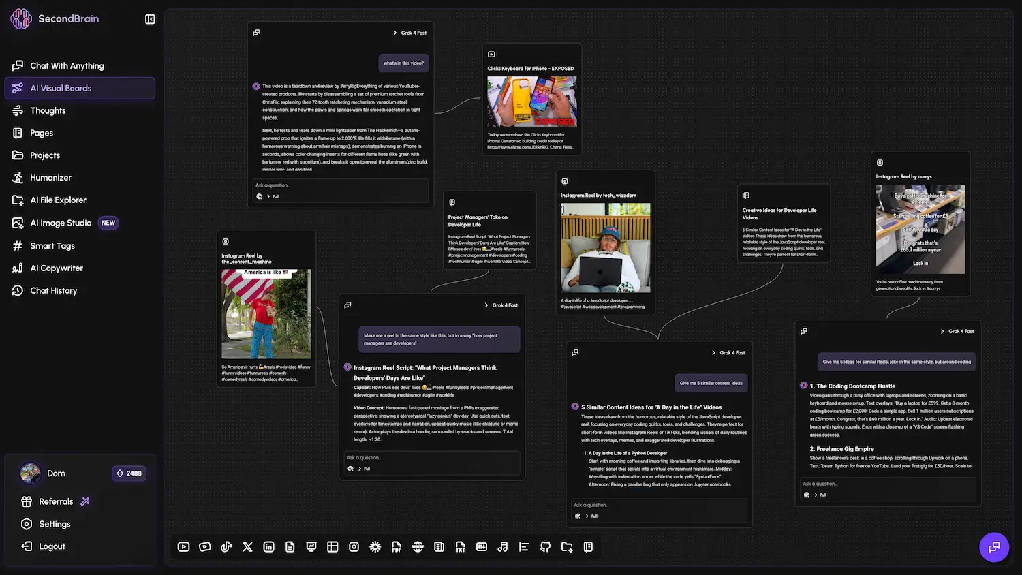Click the purple floating chat button bottom right
The width and height of the screenshot is (1022, 575).
pyautogui.click(x=994, y=547)
